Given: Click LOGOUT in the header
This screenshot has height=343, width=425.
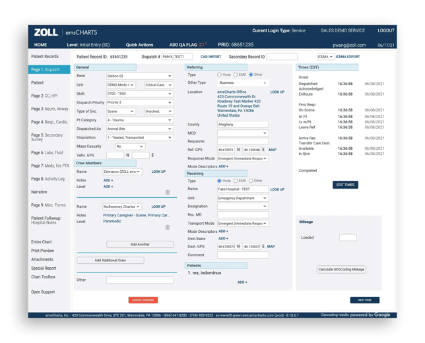Looking at the screenshot, I should point(386,30).
